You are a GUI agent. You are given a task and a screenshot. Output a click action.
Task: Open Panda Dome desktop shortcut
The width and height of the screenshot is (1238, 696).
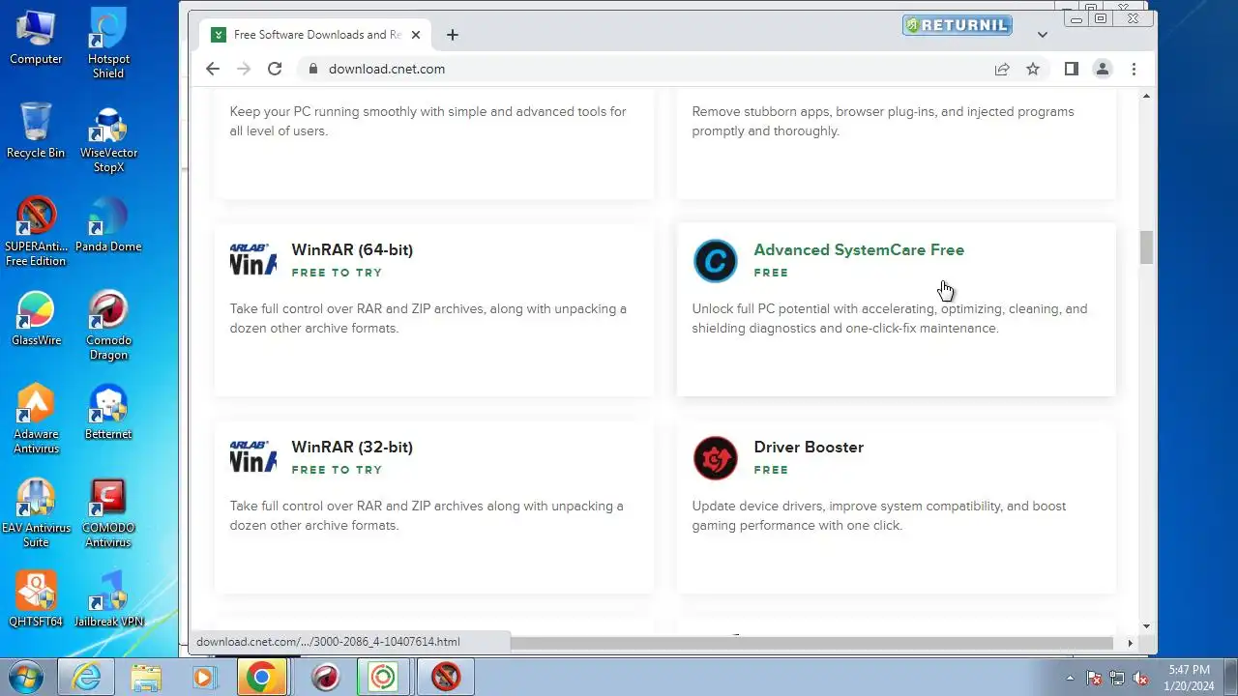tap(108, 224)
